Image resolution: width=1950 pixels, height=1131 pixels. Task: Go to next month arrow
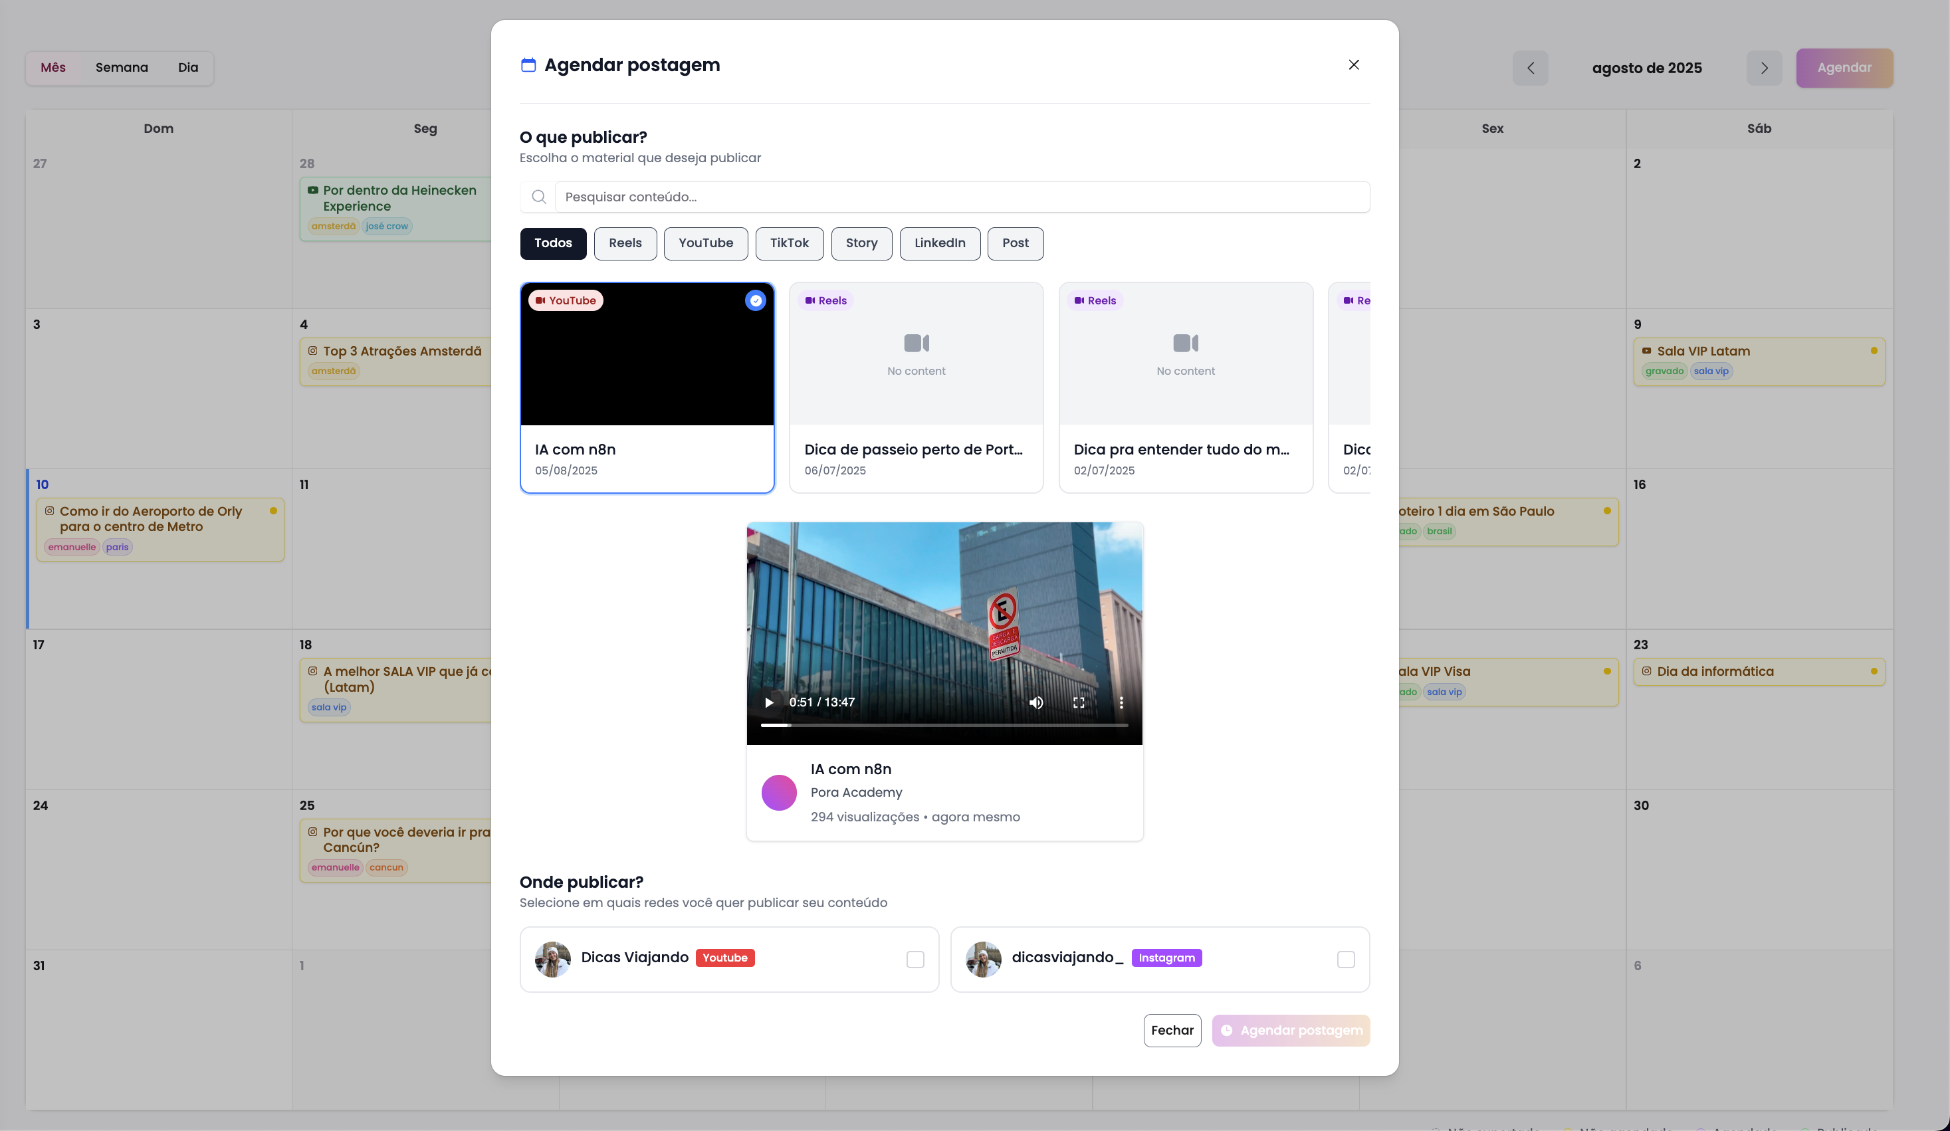coord(1763,68)
